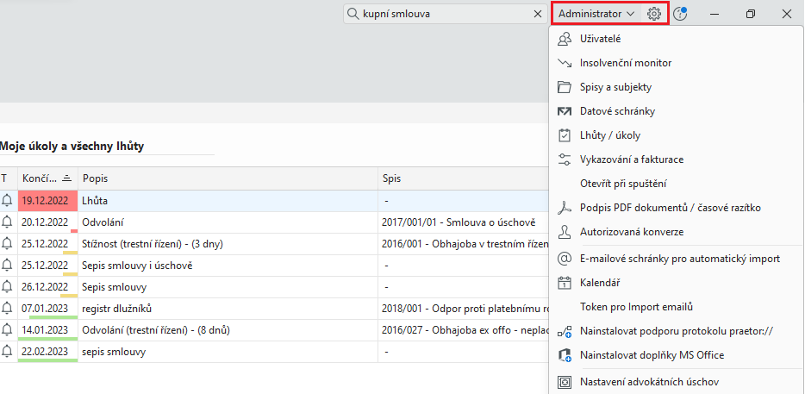Click the Lhůty / úkoly checklist icon
This screenshot has width=805, height=394.
(565, 135)
